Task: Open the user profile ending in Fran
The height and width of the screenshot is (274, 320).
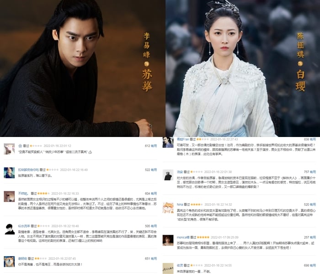Action: [x=183, y=139]
